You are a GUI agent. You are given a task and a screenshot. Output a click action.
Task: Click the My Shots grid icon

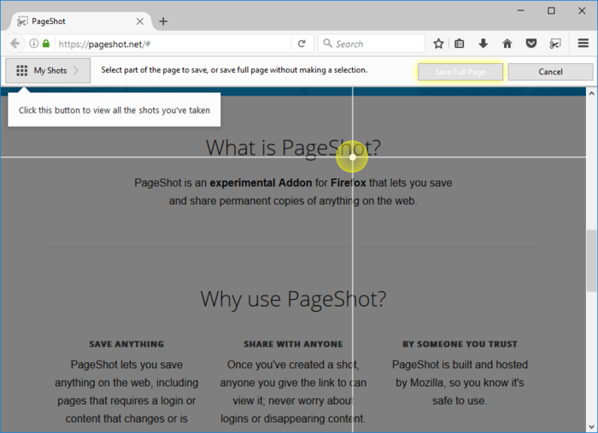click(22, 71)
